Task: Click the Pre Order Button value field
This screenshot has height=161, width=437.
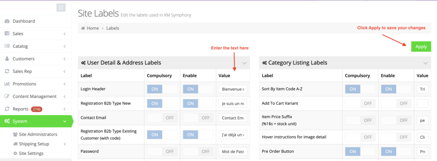Action: click(422, 152)
